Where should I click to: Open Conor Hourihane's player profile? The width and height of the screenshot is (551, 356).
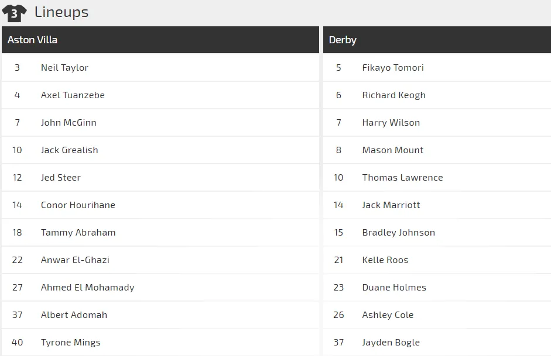point(78,205)
